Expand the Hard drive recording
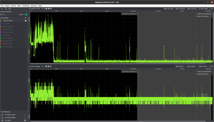214x122 pixels. click(2, 35)
